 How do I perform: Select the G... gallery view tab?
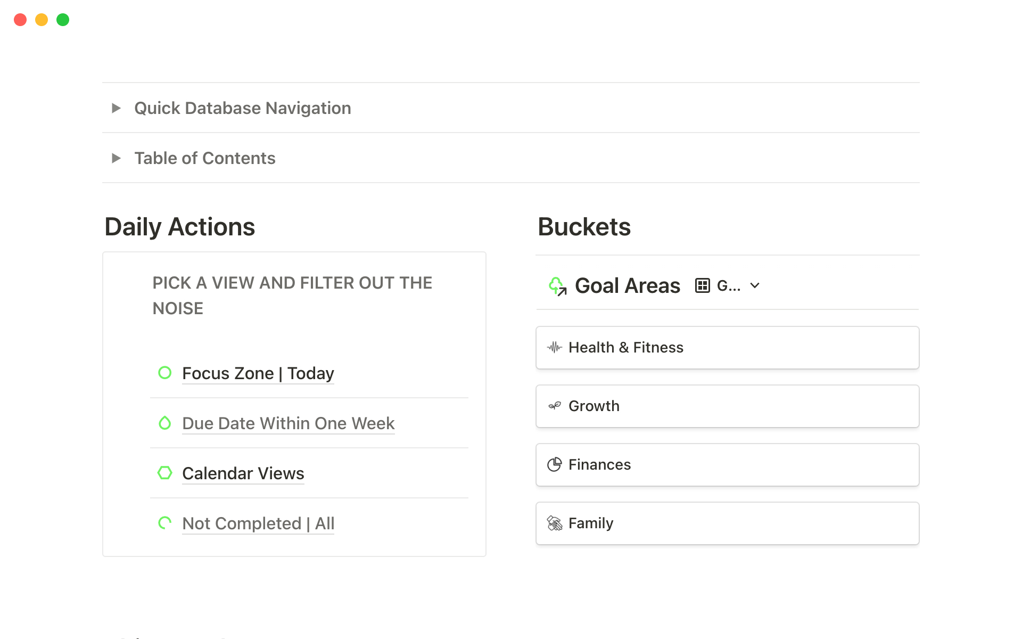point(728,286)
